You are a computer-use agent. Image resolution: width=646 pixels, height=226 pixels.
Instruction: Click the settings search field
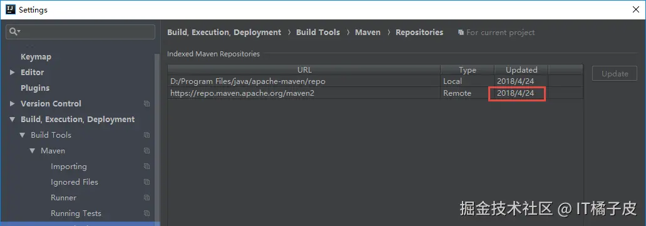coord(80,32)
